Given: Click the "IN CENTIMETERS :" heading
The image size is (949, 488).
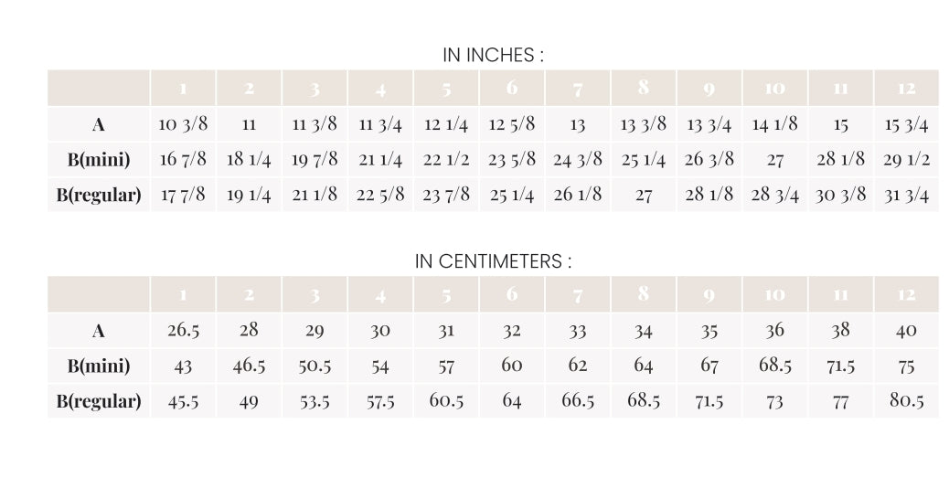Looking at the screenshot, I should [x=494, y=261].
